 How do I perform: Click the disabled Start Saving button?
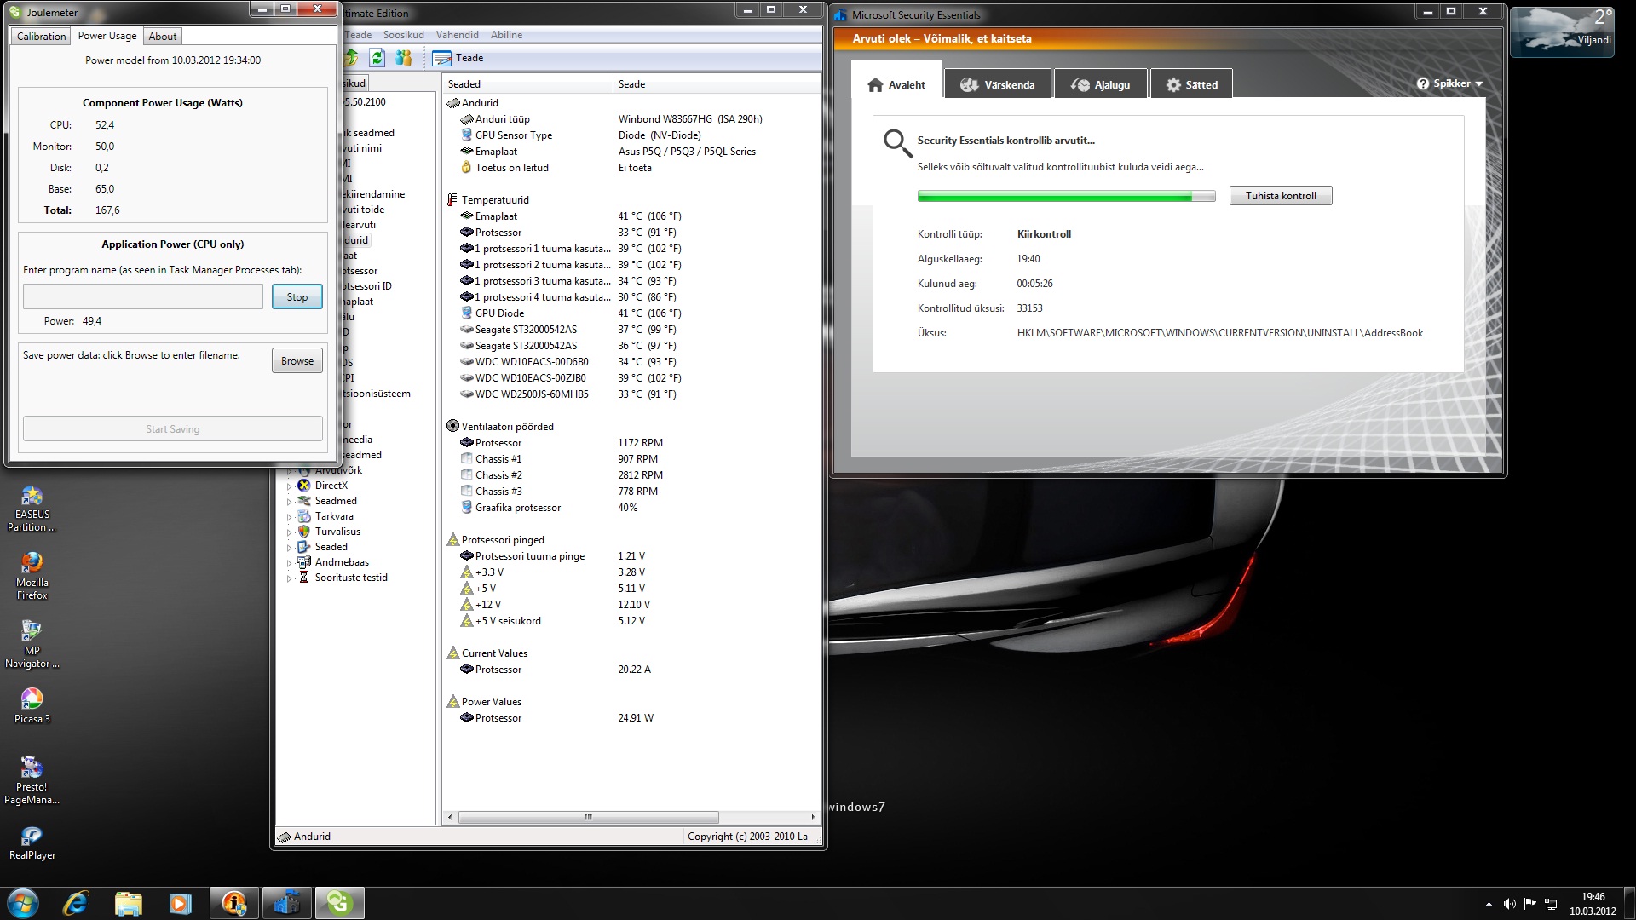point(173,429)
